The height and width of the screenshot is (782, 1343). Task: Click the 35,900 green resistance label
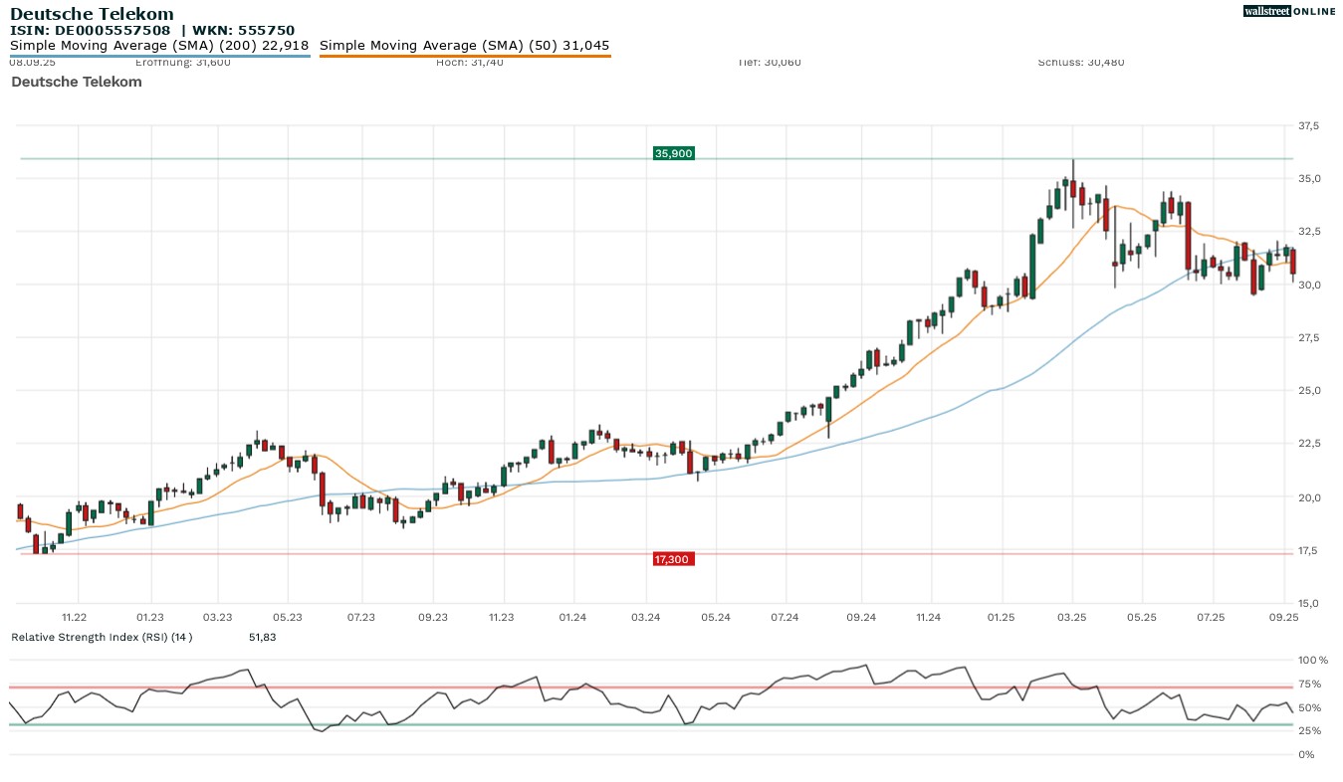click(673, 153)
